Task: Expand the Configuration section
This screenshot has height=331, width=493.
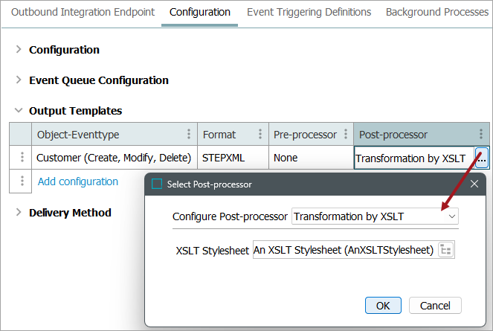Action: point(19,50)
